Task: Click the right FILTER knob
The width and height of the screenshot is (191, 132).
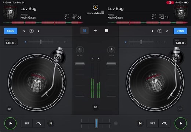Action: point(111,50)
